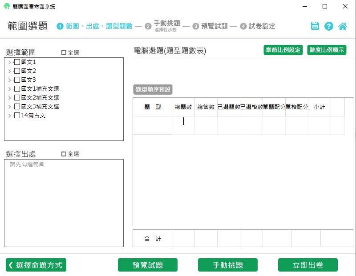Click bottom 手動挑題 button
The image size is (356, 276).
pyautogui.click(x=228, y=265)
